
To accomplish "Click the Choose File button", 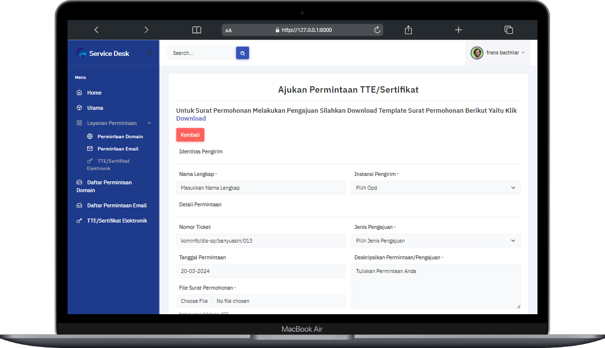I will pos(194,301).
